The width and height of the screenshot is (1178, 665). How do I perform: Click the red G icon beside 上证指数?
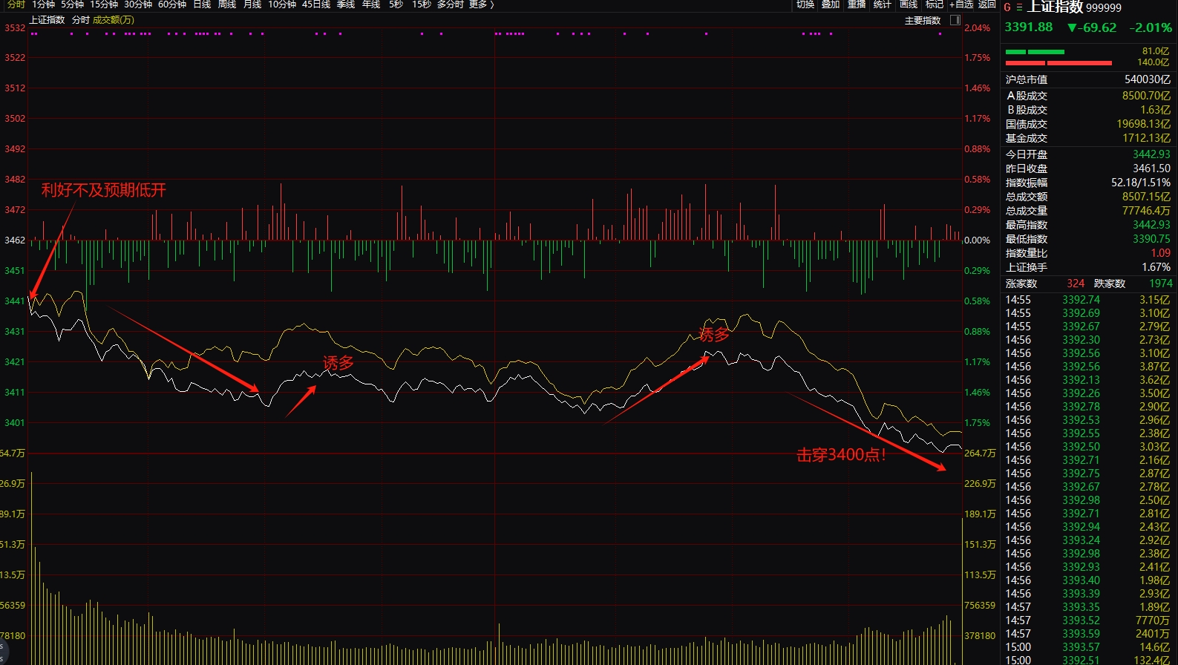(x=1007, y=7)
